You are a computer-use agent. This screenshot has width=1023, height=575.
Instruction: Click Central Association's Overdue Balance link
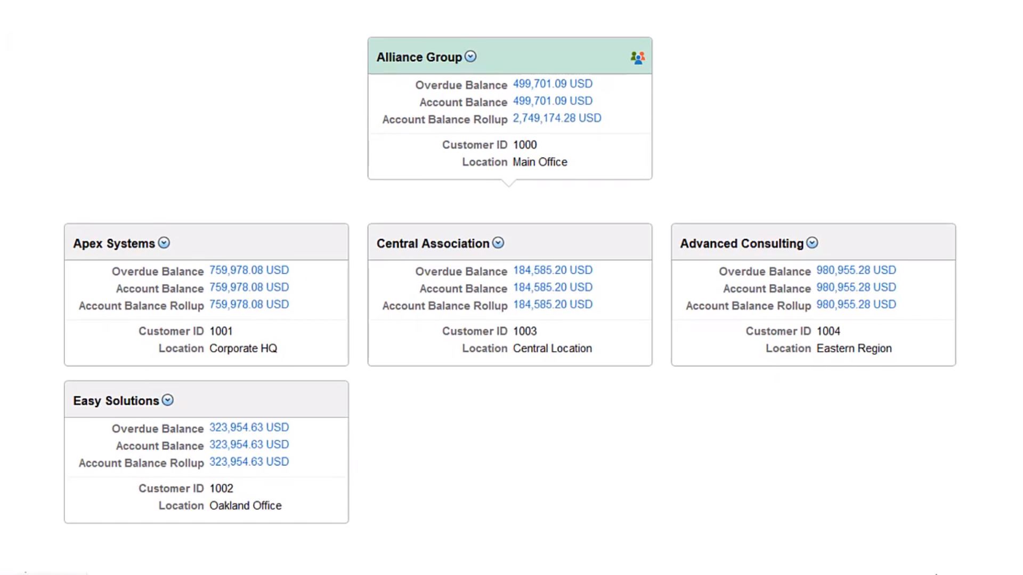pyautogui.click(x=553, y=270)
